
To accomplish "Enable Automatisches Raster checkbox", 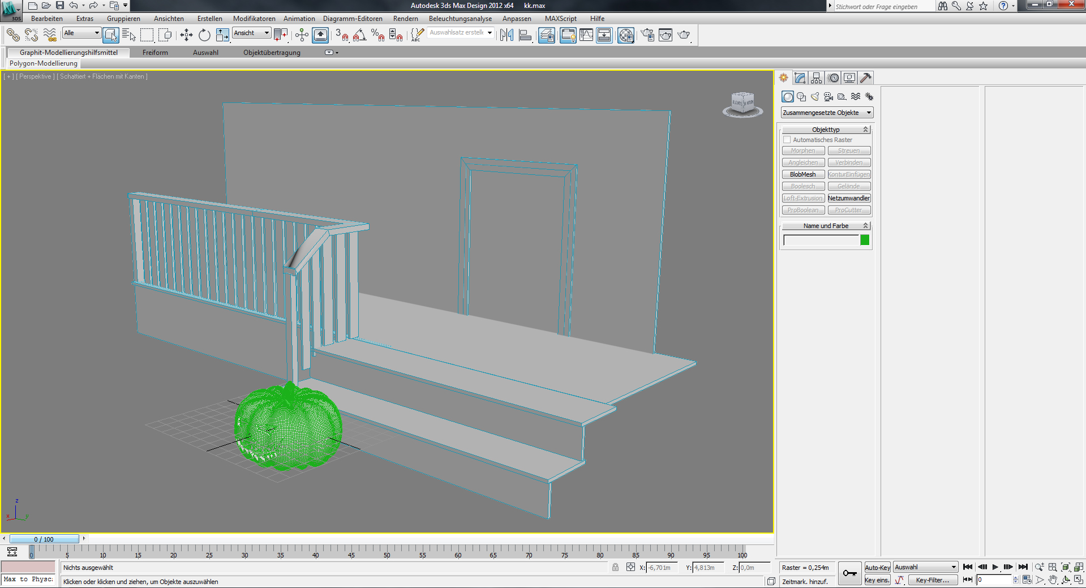I will click(787, 140).
